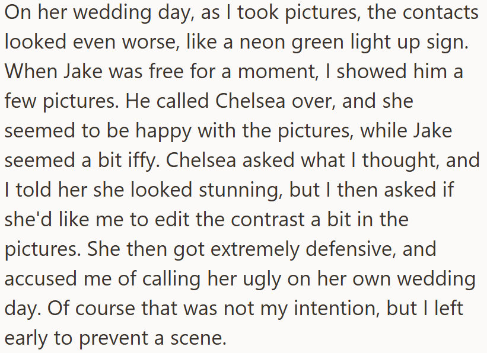This screenshot has width=487, height=353.
Task: Click on the word "worse"
Action: click(x=148, y=41)
